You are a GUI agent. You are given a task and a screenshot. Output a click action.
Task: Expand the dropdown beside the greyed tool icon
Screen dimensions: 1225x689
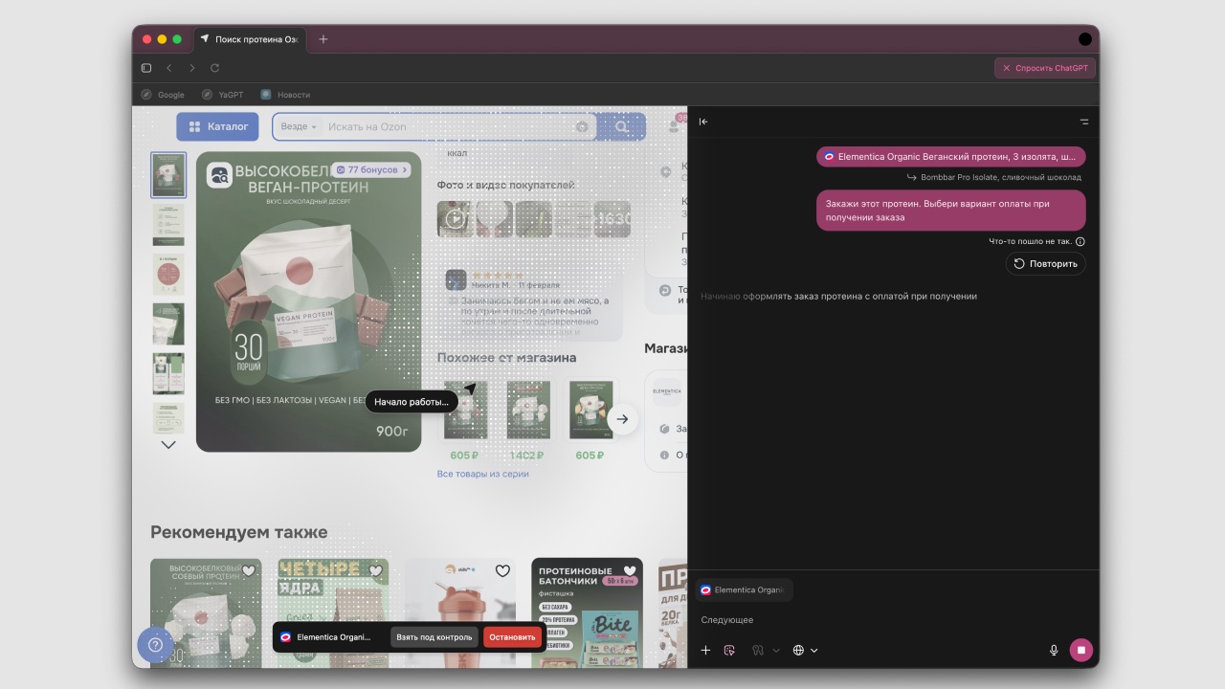[x=776, y=651]
